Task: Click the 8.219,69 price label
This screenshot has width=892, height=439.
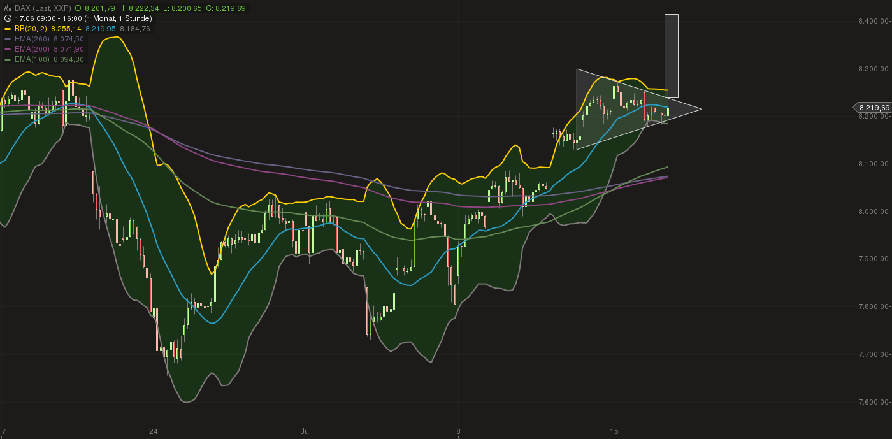Action: [x=874, y=108]
